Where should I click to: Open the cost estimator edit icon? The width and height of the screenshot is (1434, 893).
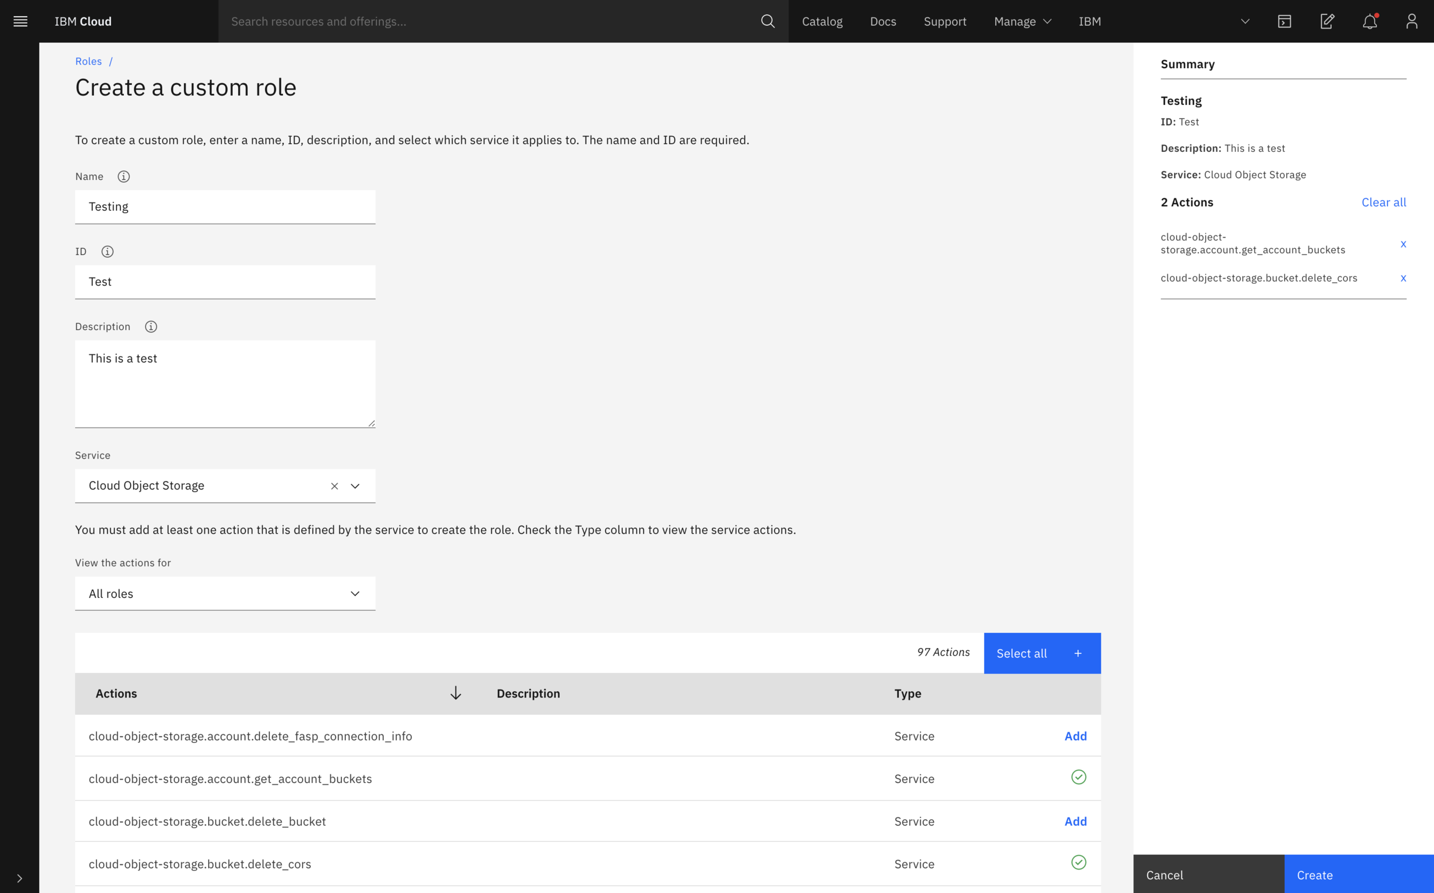pos(1327,21)
